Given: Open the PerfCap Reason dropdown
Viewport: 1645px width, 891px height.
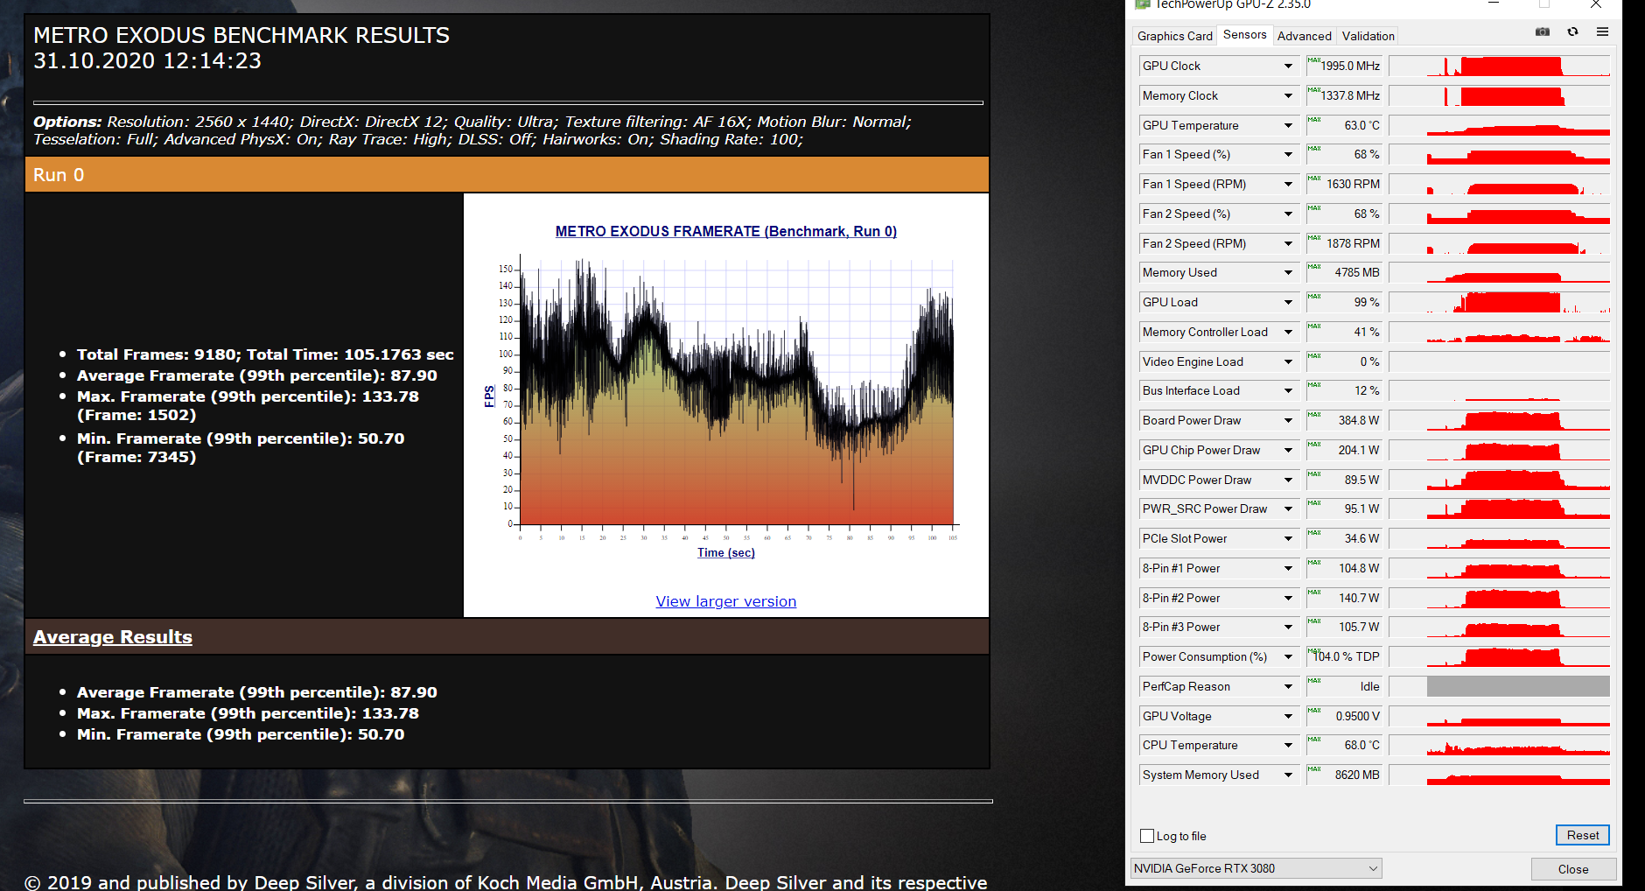Looking at the screenshot, I should tap(1288, 687).
